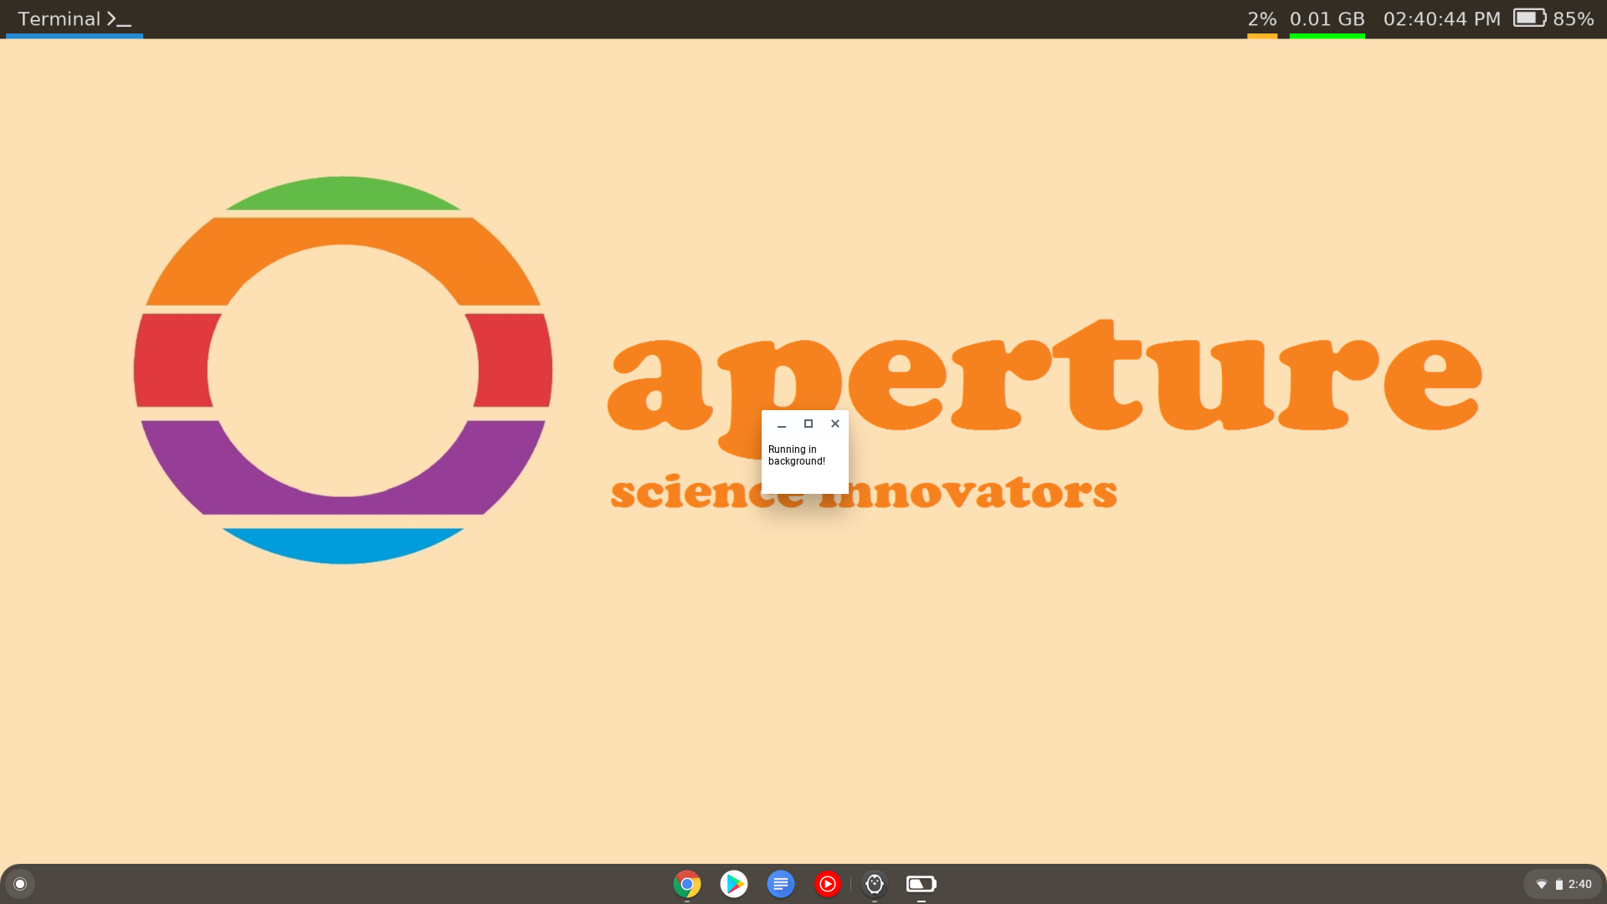Open the launcher circle button

pos(20,884)
